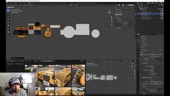
Task: Open the outliner filter funnel icon
Action: (x=160, y=5)
